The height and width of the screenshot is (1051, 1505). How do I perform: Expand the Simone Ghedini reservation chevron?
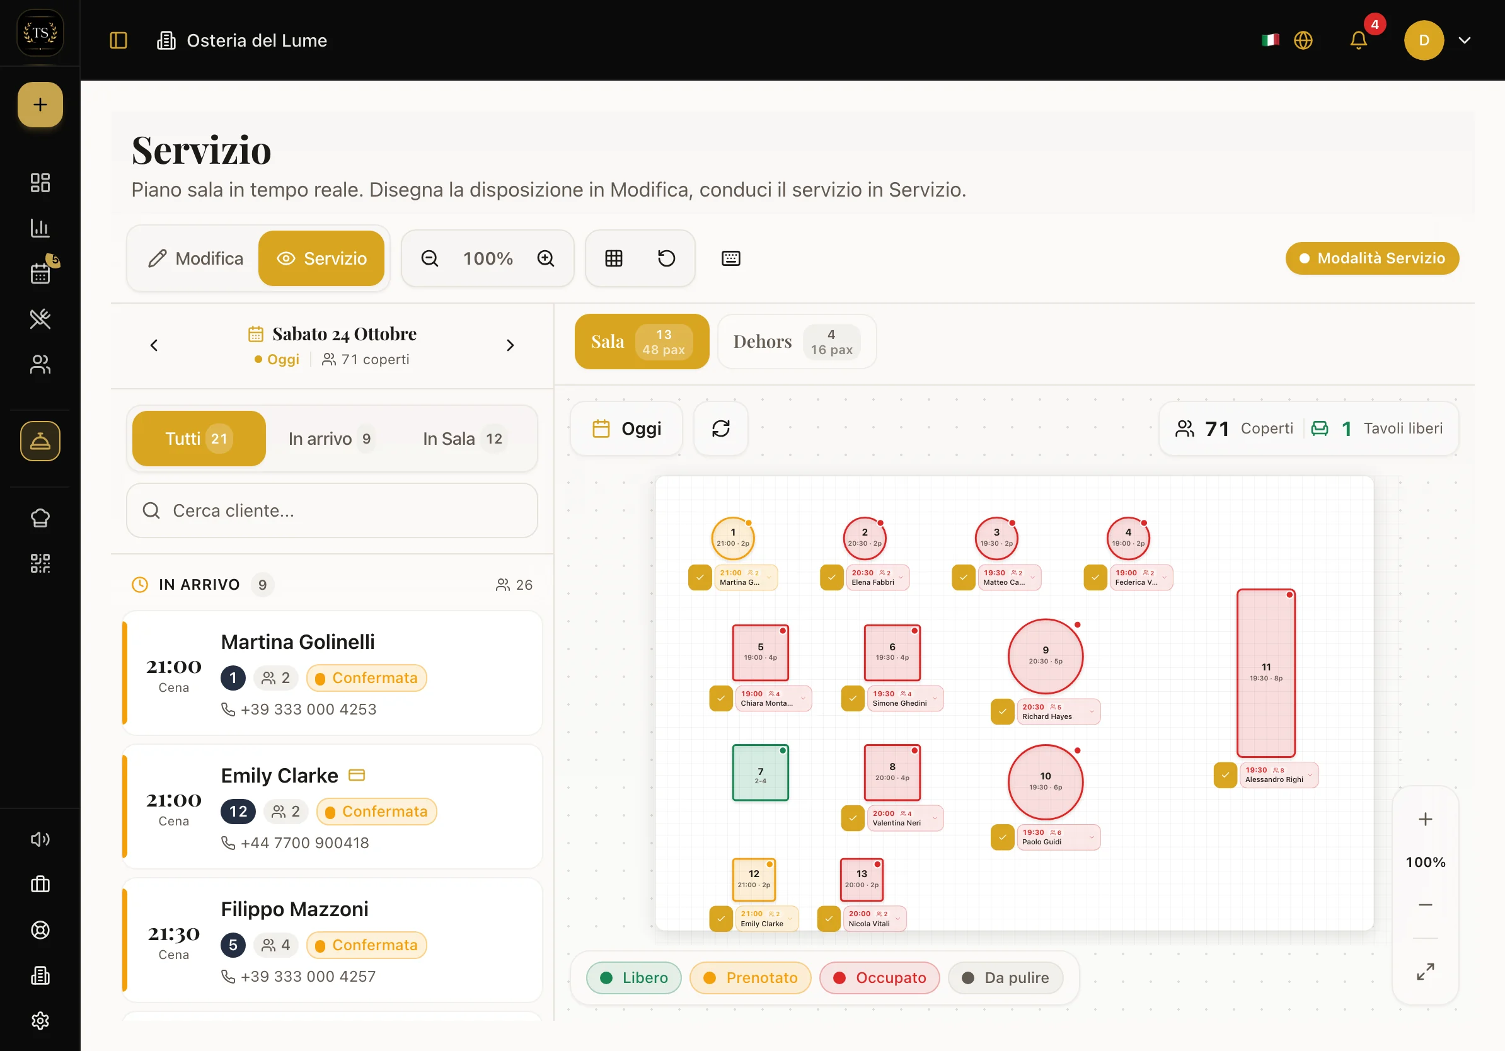point(935,699)
